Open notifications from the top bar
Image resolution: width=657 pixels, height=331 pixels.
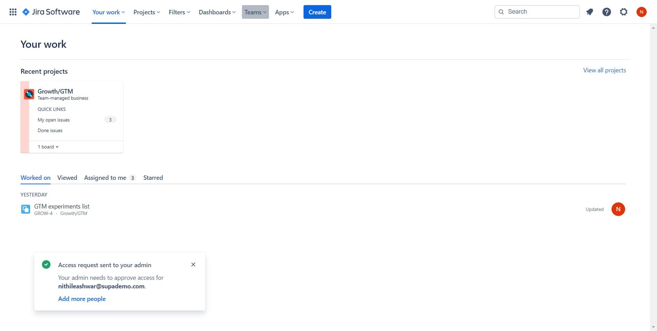coord(589,12)
